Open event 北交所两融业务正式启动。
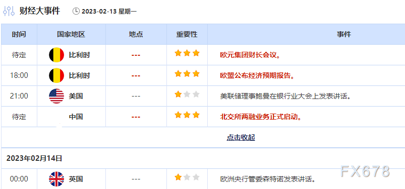The width and height of the screenshot is (405, 189). click(261, 117)
